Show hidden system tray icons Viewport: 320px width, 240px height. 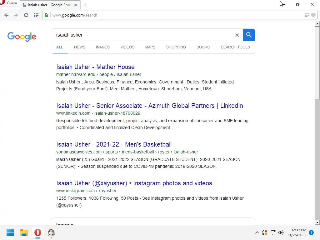click(x=257, y=232)
